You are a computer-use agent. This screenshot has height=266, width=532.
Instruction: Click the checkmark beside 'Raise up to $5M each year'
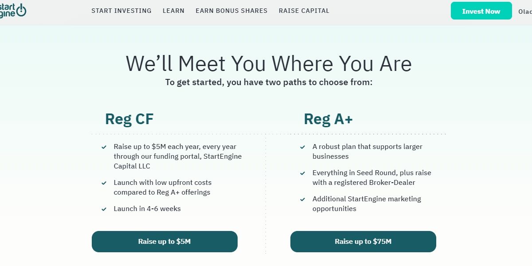(x=104, y=147)
